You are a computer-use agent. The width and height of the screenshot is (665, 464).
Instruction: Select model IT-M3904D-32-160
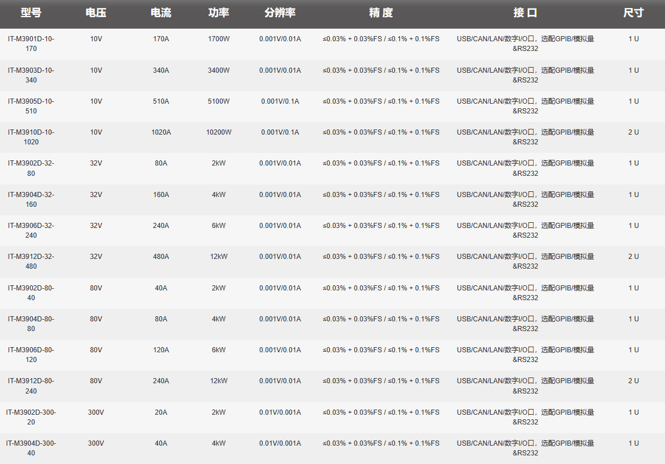pyautogui.click(x=31, y=199)
